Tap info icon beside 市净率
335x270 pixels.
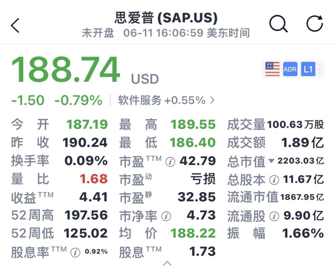click(x=166, y=216)
